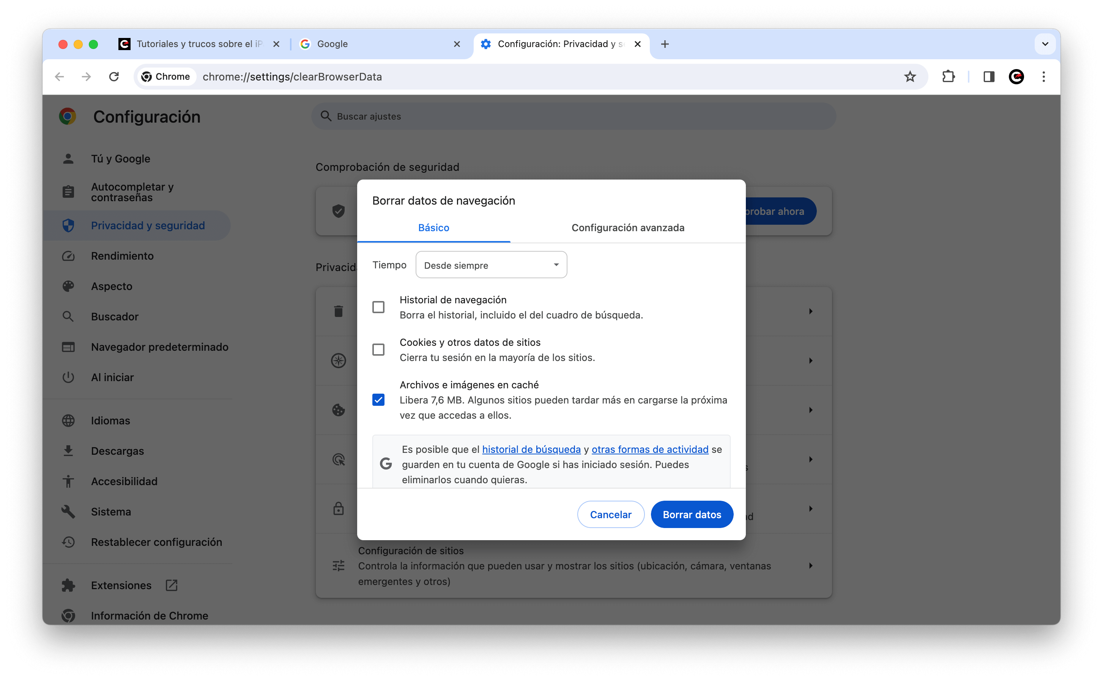Reload the current page
Screen dimensions: 1103x681
[x=114, y=77]
